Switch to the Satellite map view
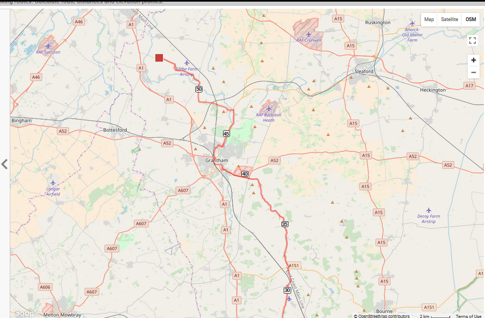This screenshot has height=318, width=485. click(x=449, y=19)
